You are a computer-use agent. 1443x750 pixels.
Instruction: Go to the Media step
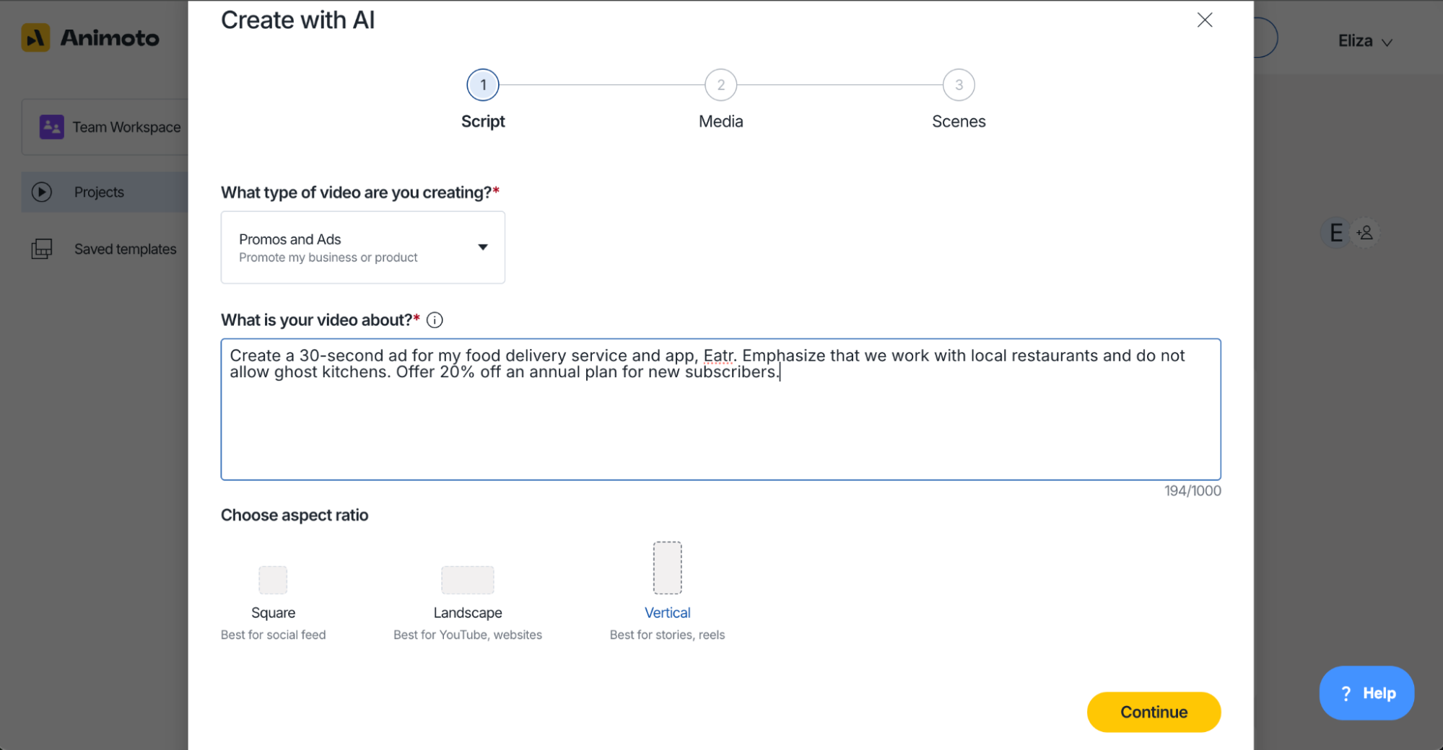(x=720, y=84)
